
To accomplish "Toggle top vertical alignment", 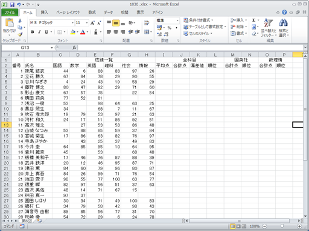I will [x=109, y=23].
